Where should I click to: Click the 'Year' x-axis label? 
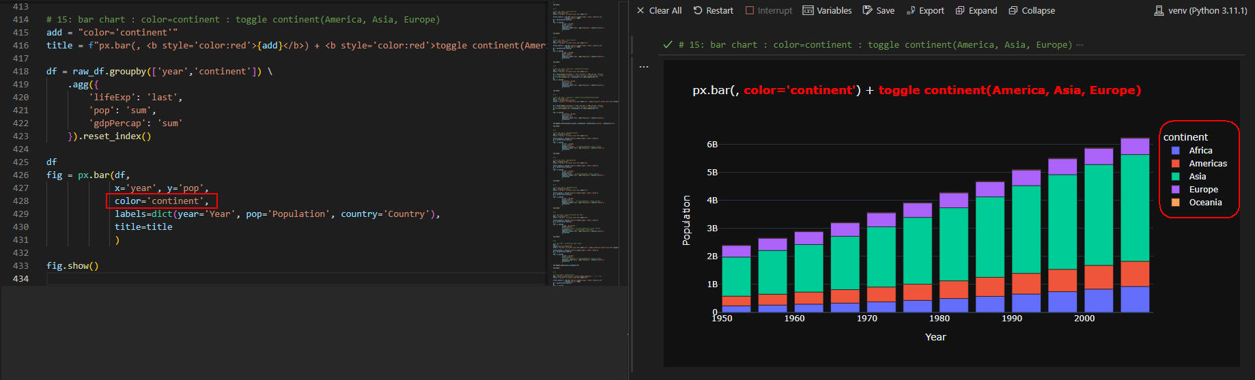pyautogui.click(x=935, y=337)
